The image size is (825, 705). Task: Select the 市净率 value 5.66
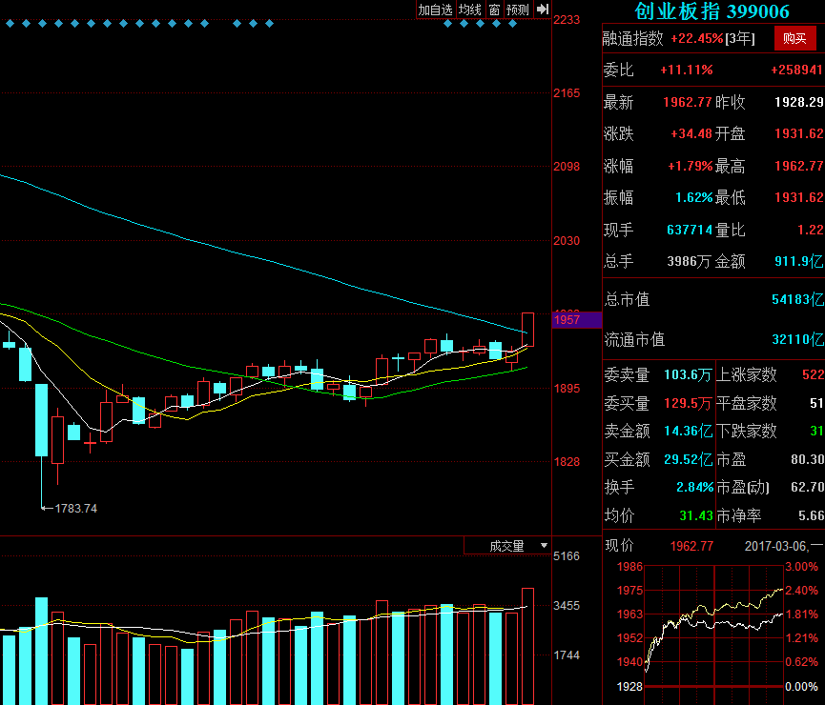coord(812,515)
